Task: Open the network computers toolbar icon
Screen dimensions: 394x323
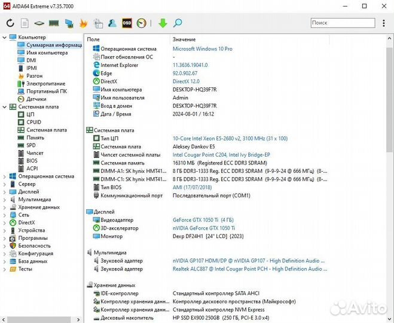Action: (69, 23)
